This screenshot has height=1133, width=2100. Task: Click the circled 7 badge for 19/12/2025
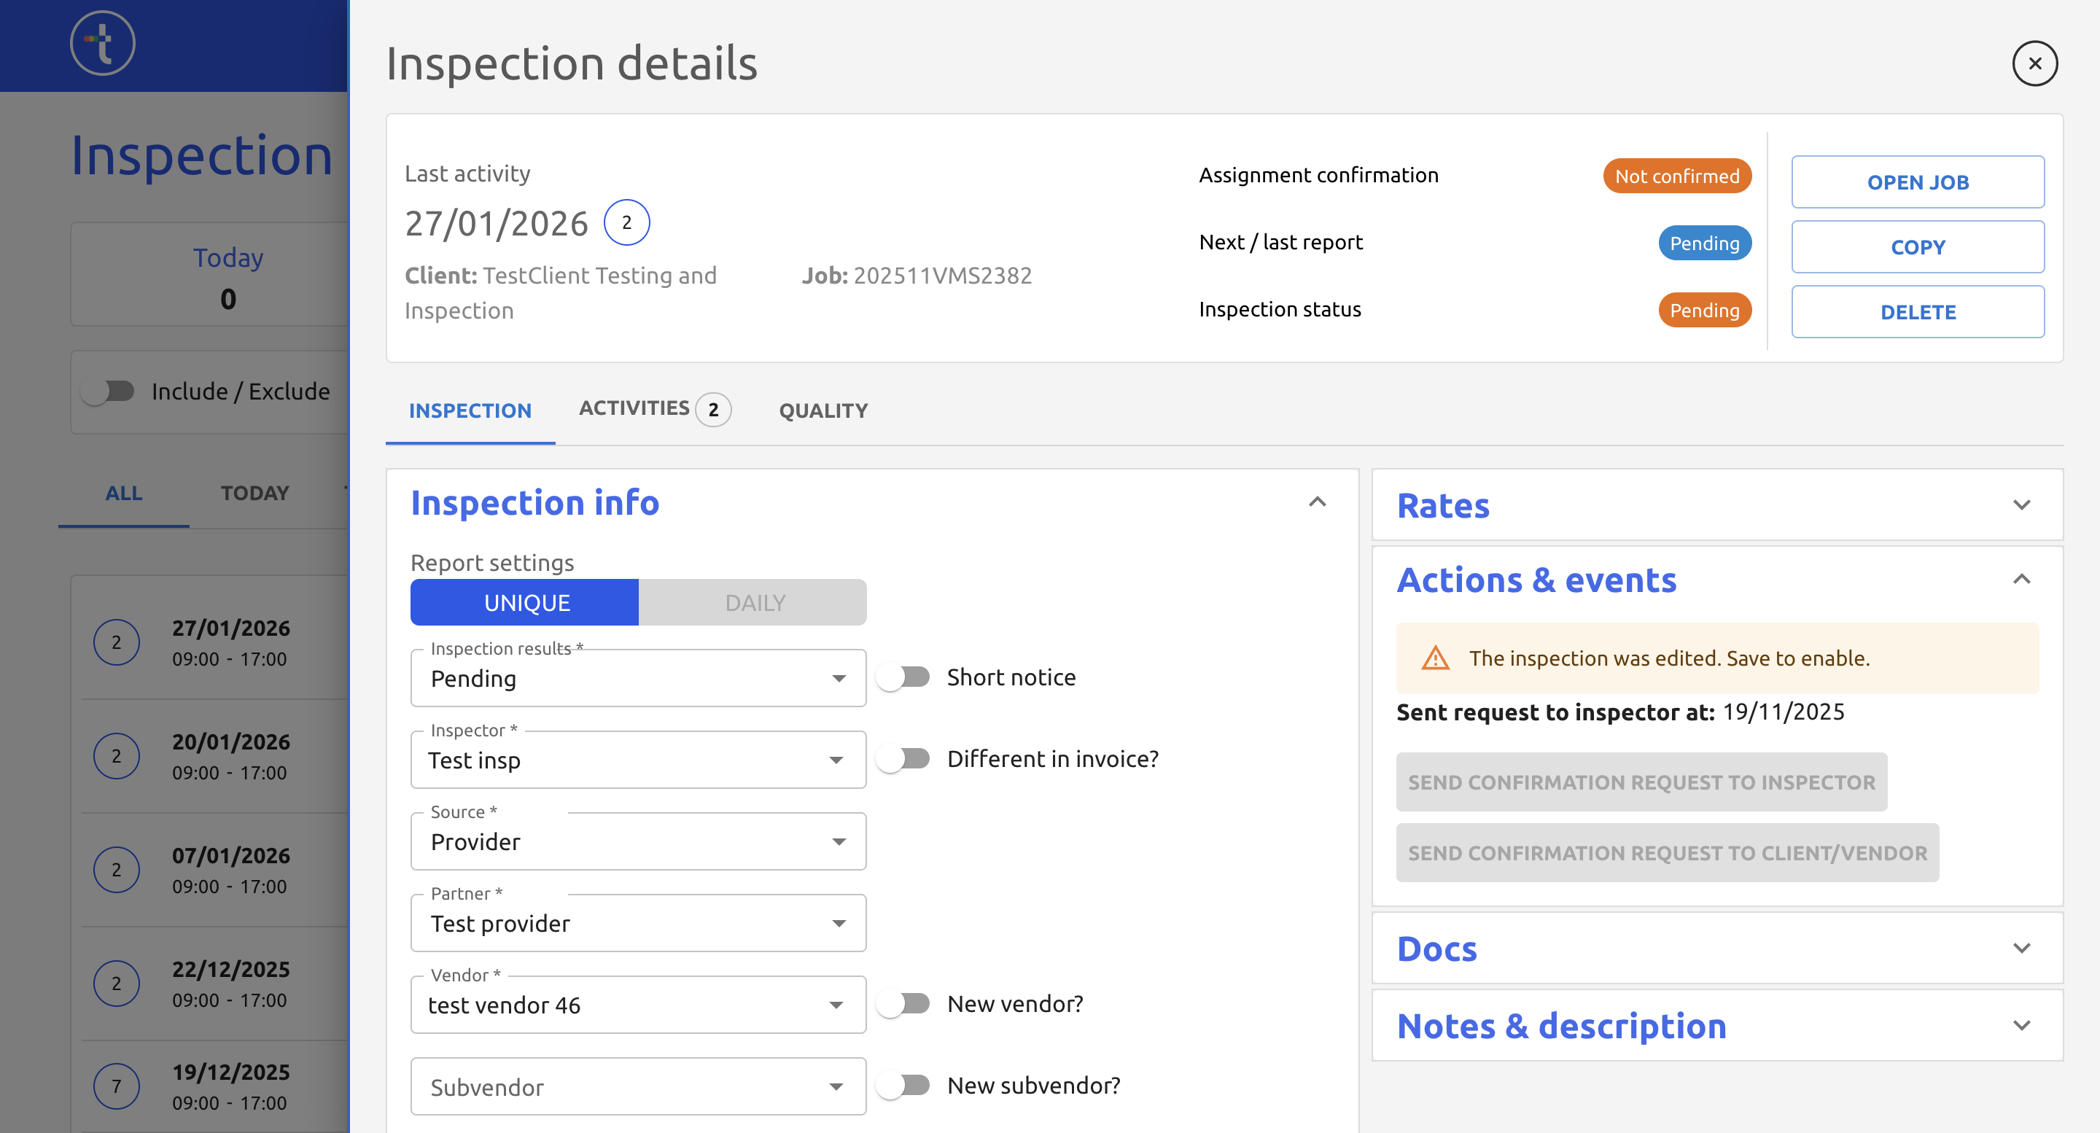click(x=117, y=1086)
